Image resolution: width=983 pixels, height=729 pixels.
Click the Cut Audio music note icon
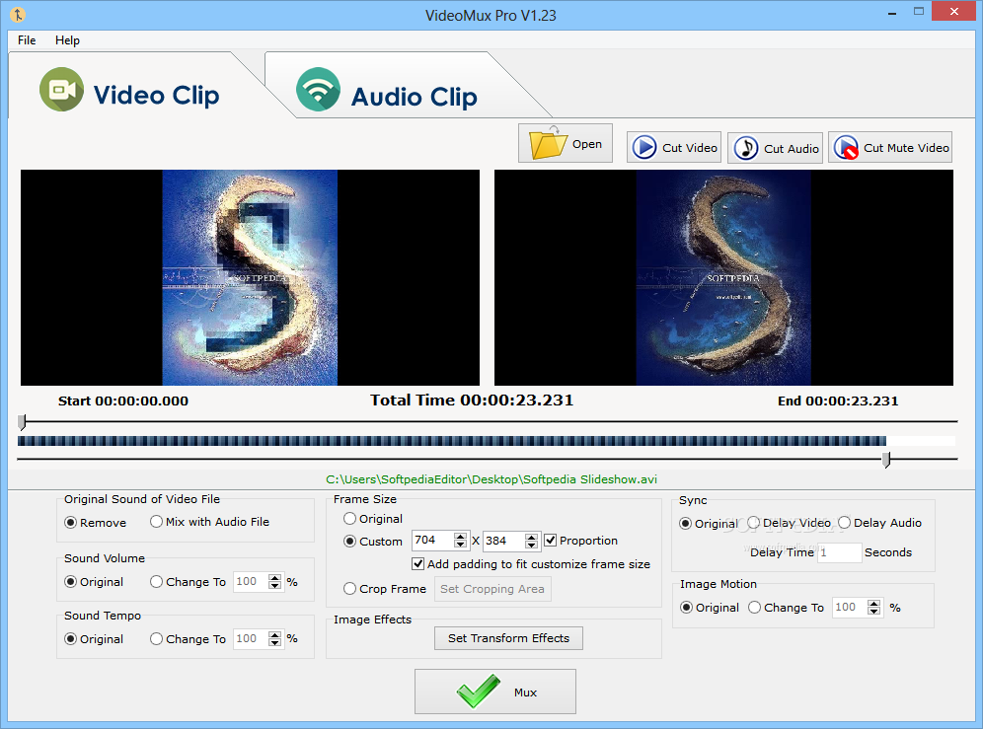pos(745,149)
